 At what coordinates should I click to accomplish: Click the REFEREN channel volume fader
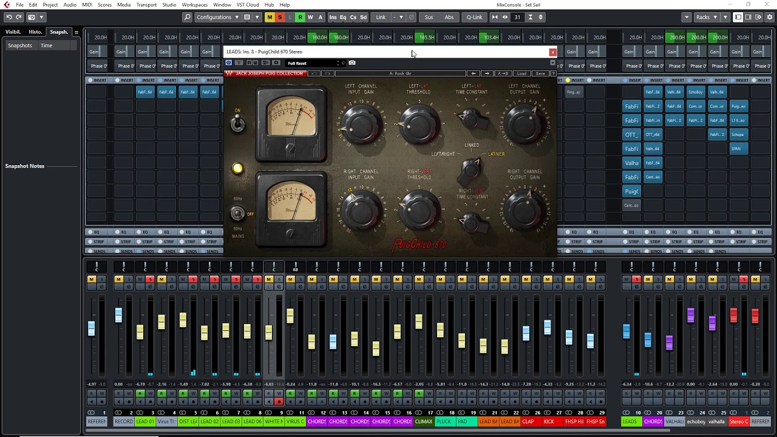[91, 328]
